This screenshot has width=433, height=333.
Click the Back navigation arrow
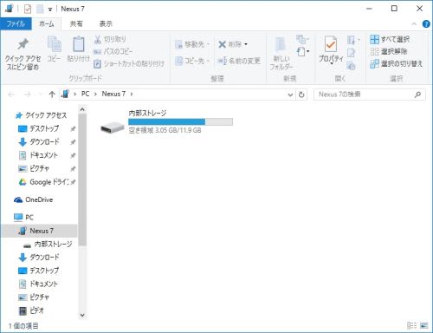click(11, 95)
